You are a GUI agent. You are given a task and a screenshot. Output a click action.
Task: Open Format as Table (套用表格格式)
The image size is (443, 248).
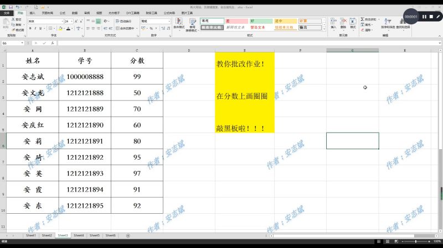pos(192,25)
